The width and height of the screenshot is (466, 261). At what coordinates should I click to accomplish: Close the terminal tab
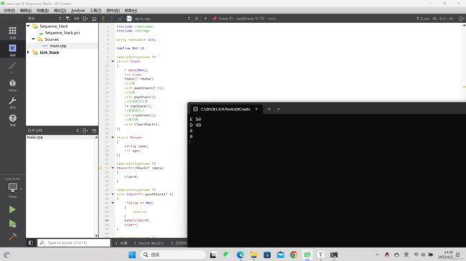click(257, 109)
